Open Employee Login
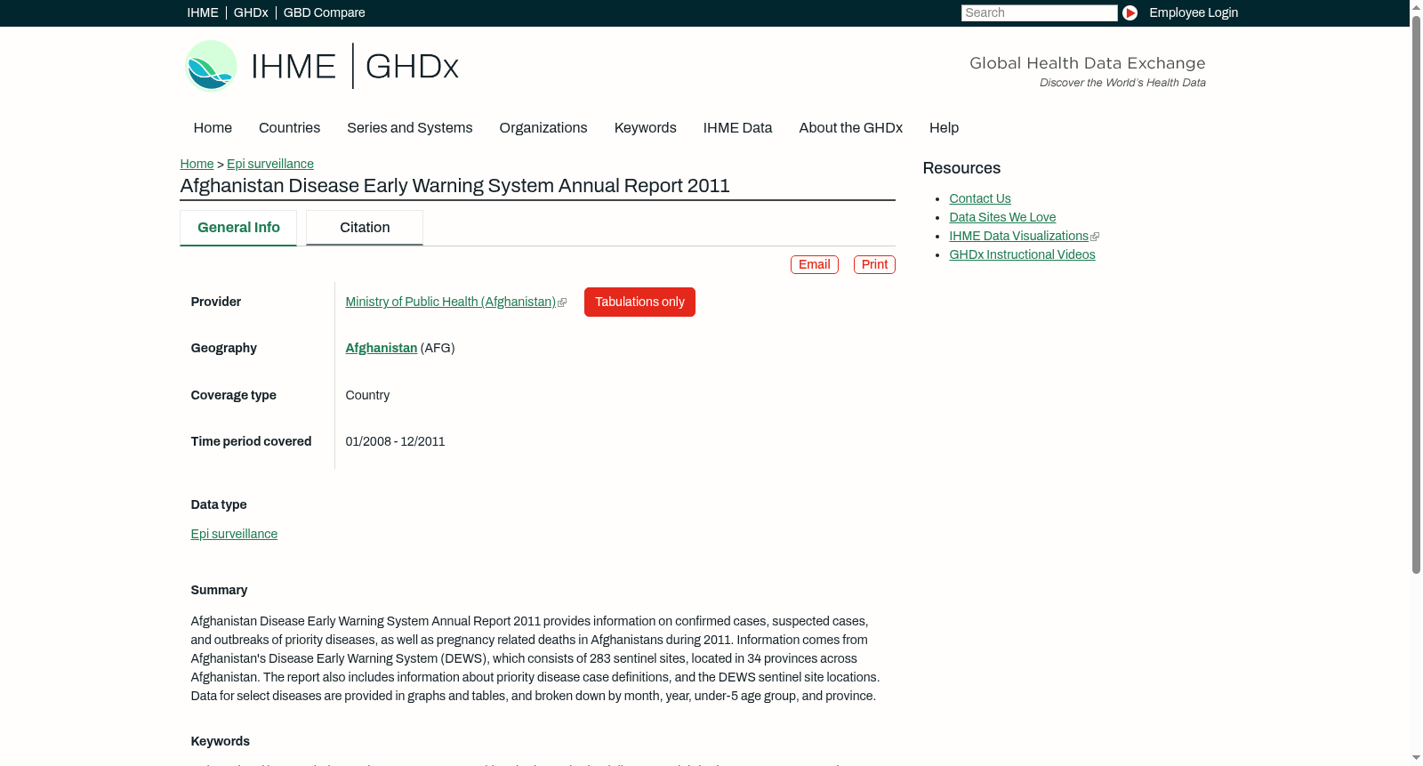 pyautogui.click(x=1194, y=12)
